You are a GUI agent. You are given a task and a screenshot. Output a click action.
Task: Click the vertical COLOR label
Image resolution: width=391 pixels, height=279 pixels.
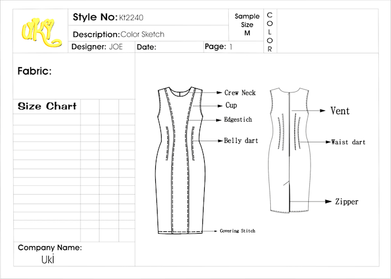[270, 32]
